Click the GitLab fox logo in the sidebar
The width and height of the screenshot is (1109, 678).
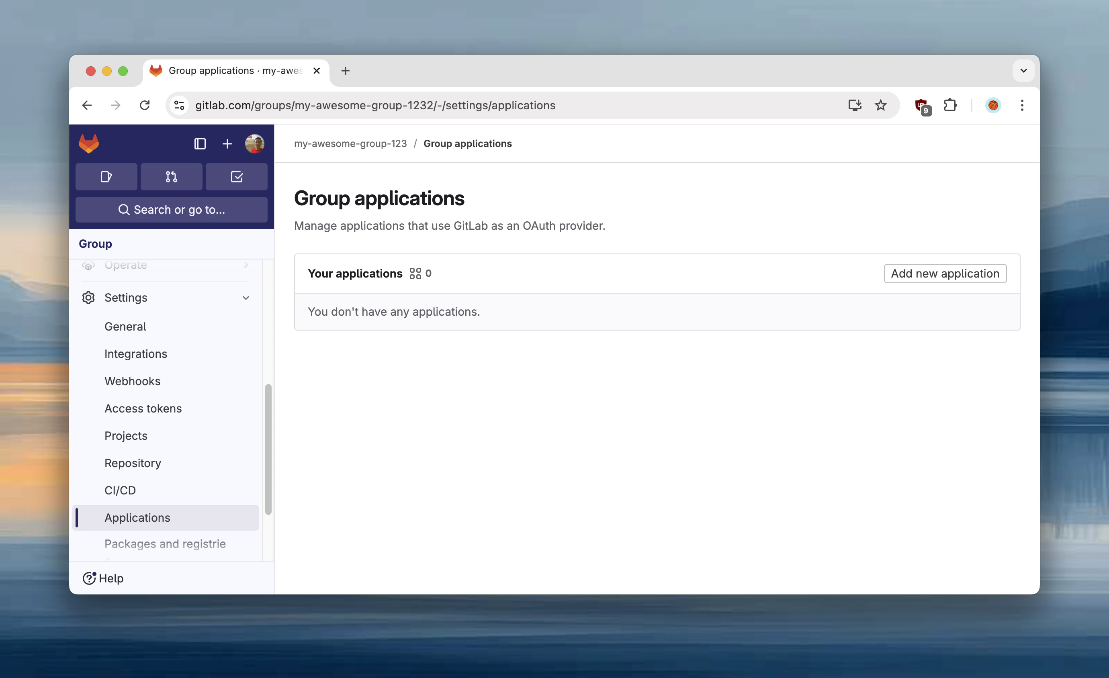89,143
